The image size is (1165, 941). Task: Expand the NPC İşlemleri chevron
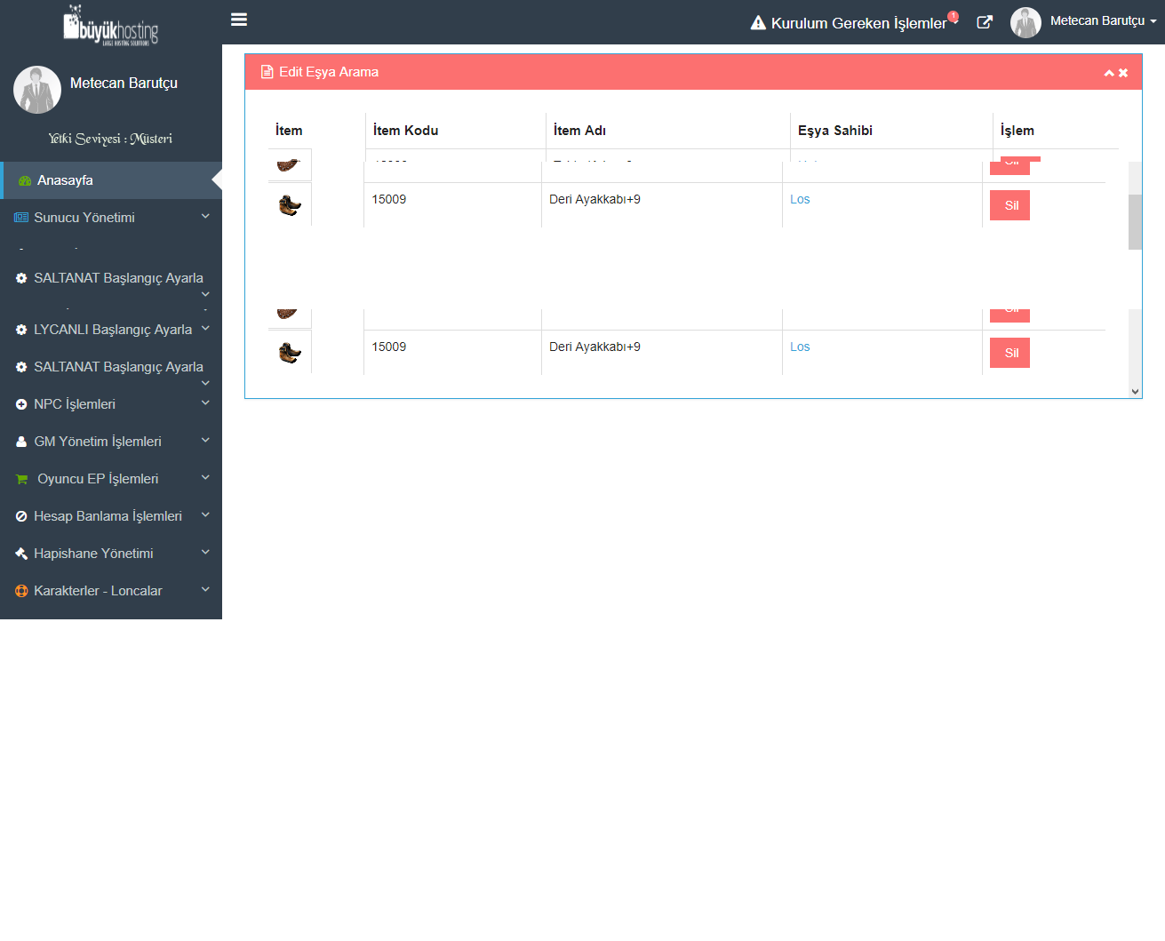[205, 403]
